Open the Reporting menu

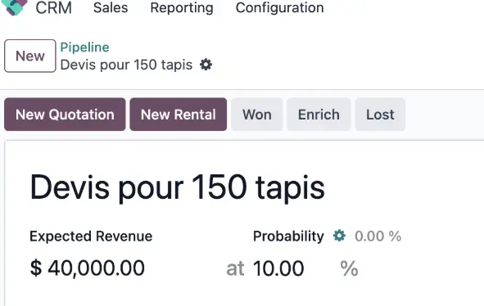pyautogui.click(x=182, y=7)
